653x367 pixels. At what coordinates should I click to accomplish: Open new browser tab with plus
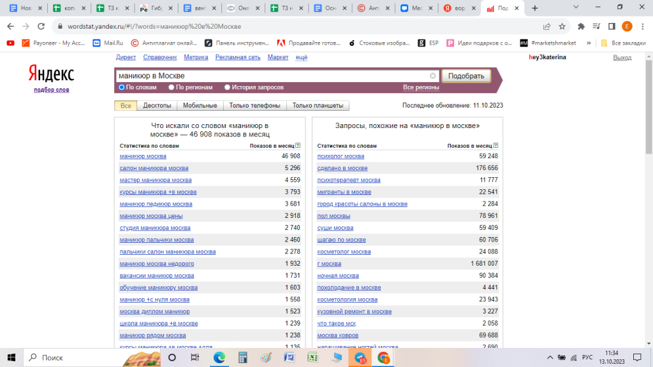click(x=535, y=8)
